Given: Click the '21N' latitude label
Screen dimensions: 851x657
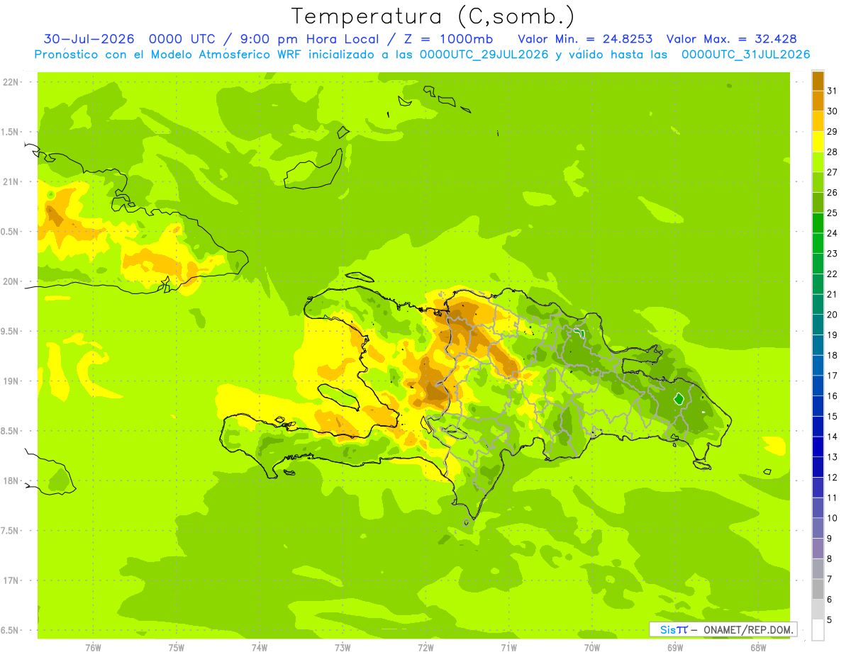Looking at the screenshot, I should point(11,181).
